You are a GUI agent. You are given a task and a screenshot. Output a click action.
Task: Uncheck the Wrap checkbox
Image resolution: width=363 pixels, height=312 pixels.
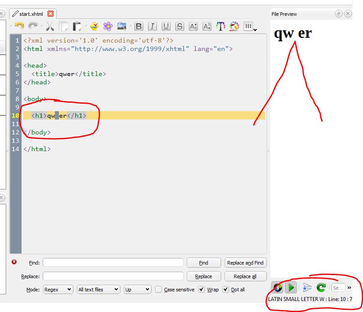[202, 289]
